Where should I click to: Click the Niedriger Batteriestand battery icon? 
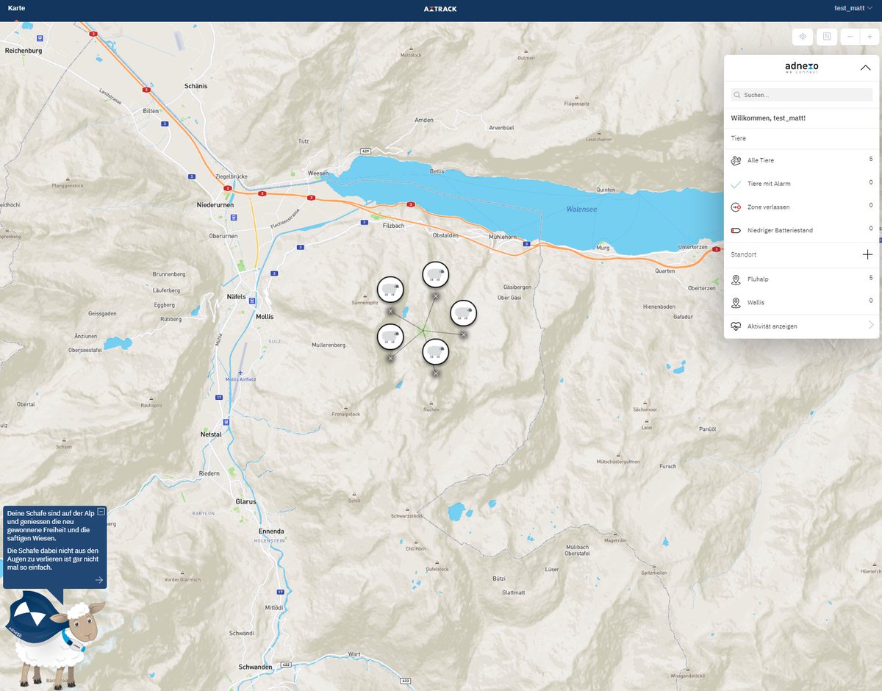coord(736,229)
